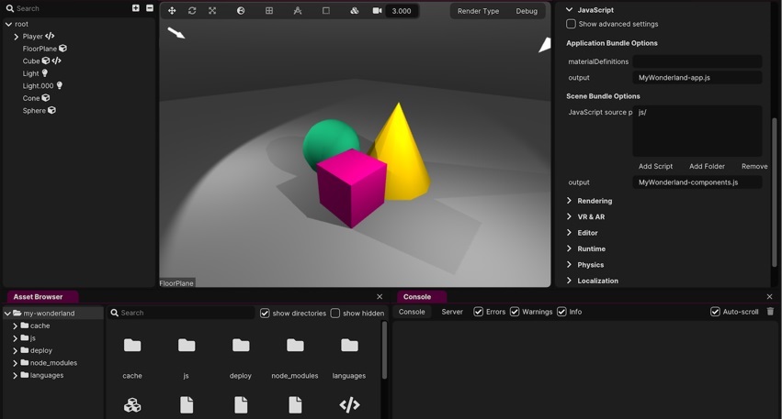Uncheck the Warnings filter in console

515,312
